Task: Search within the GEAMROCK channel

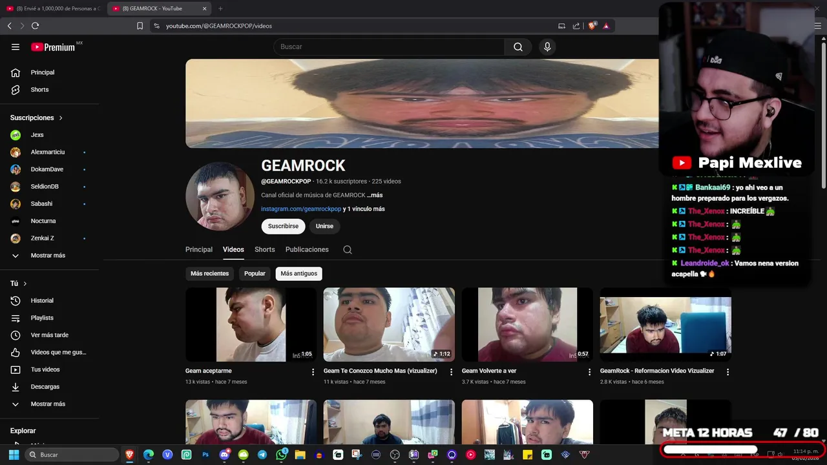Action: pyautogui.click(x=348, y=250)
